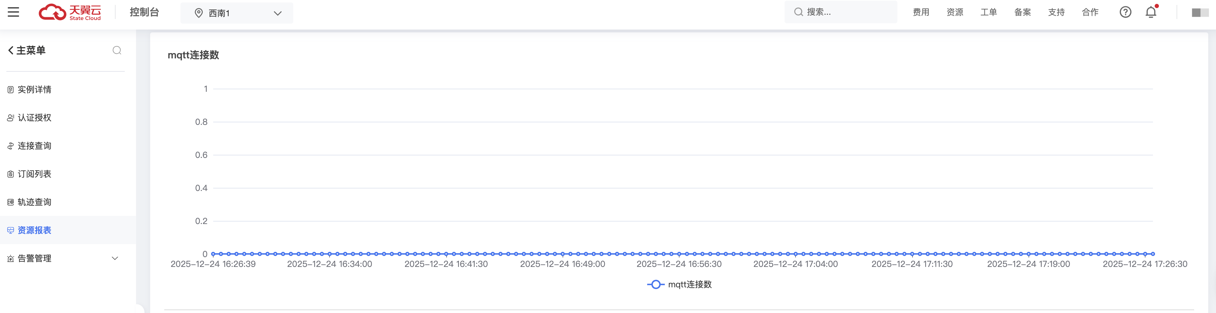Expand the 告警管理 submenu chevron

pos(115,258)
